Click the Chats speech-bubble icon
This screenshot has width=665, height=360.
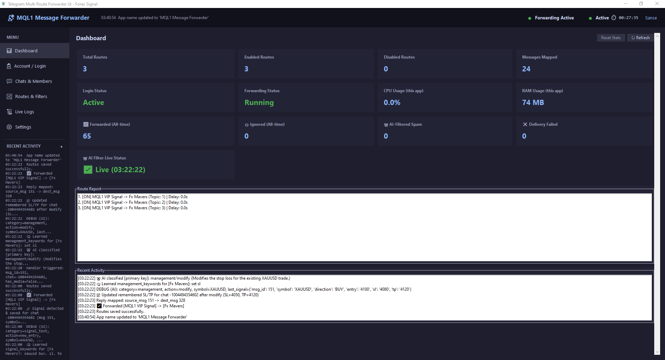(9, 81)
